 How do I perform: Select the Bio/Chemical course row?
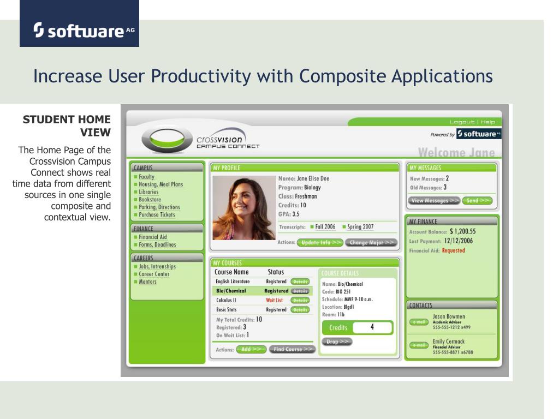262,291
